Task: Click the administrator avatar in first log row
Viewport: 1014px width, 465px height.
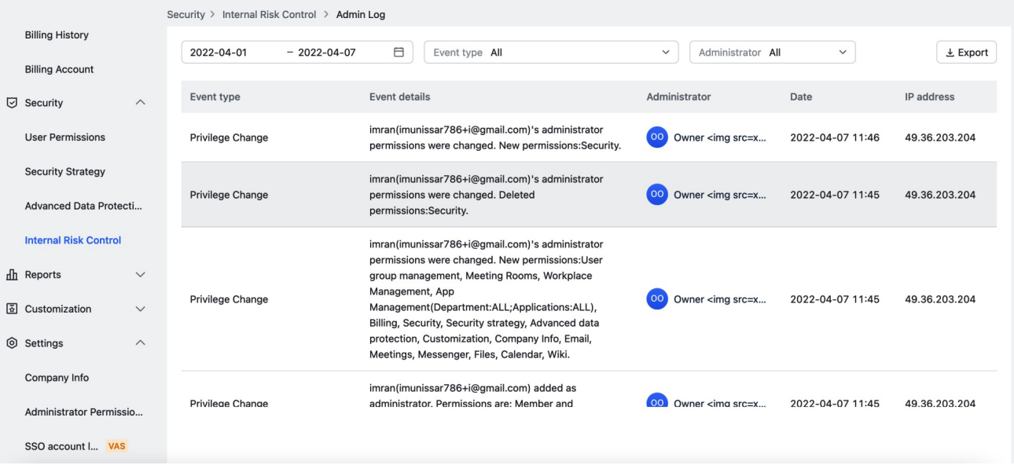Action: 656,137
